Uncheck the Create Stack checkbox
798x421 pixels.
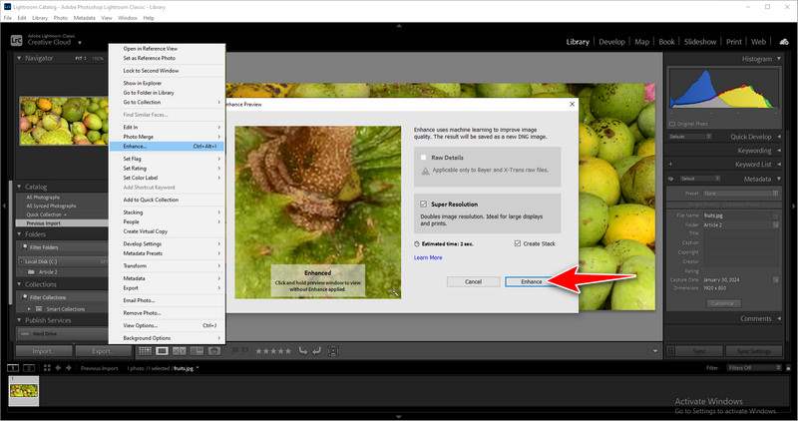(x=517, y=243)
